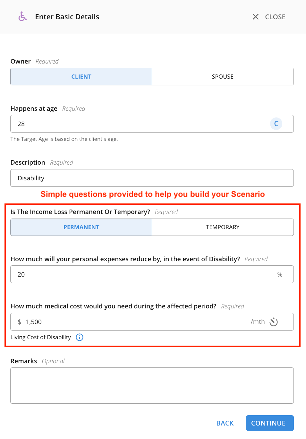Image resolution: width=306 pixels, height=439 pixels.
Task: Click the wheelchair disability icon in header
Action: click(x=22, y=16)
